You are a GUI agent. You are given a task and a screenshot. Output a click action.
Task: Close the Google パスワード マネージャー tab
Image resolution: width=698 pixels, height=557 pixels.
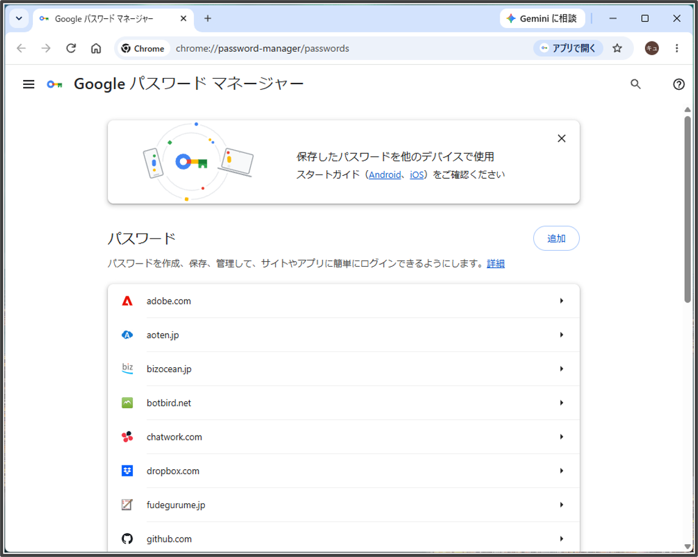184,19
